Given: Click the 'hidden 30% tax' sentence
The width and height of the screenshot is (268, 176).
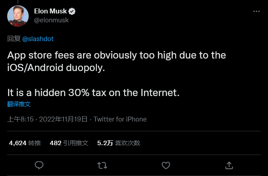Looking at the screenshot, I should (x=93, y=92).
